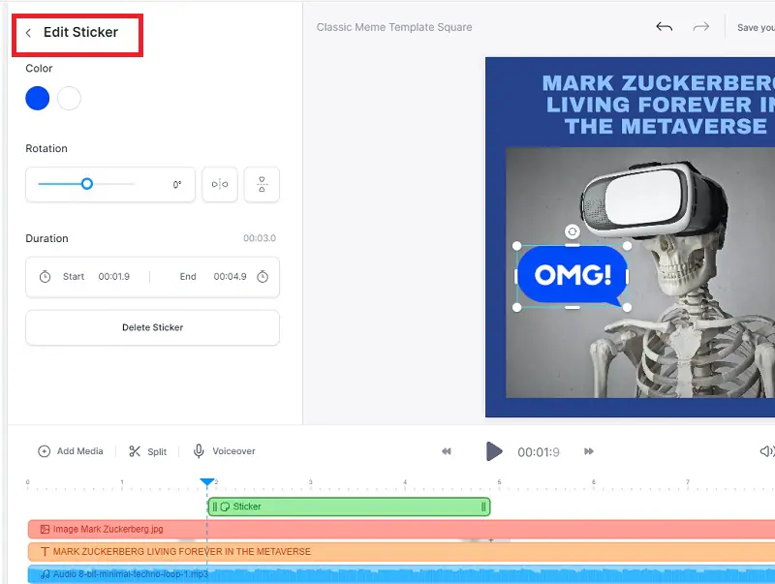The height and width of the screenshot is (584, 775).
Task: Edit the Start time 00:01.9 field
Action: coord(113,277)
